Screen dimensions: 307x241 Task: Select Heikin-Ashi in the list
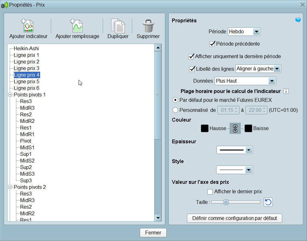point(26,49)
